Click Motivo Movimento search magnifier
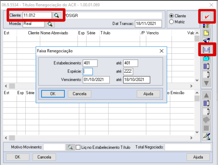The width and height of the screenshot is (218, 165). click(70, 147)
